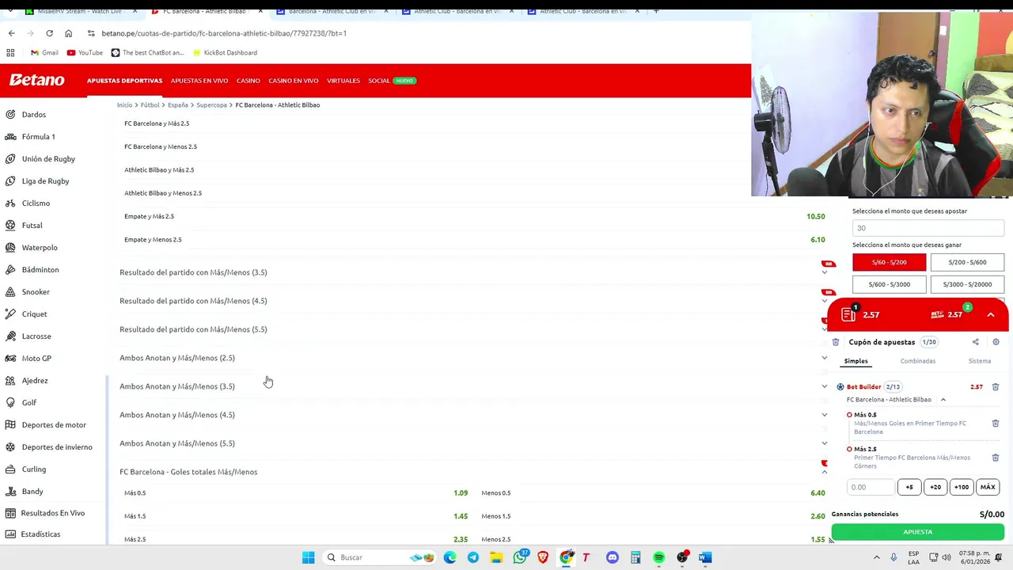Image resolution: width=1013 pixels, height=570 pixels.
Task: Open Spotify from taskbar
Action: click(x=658, y=557)
